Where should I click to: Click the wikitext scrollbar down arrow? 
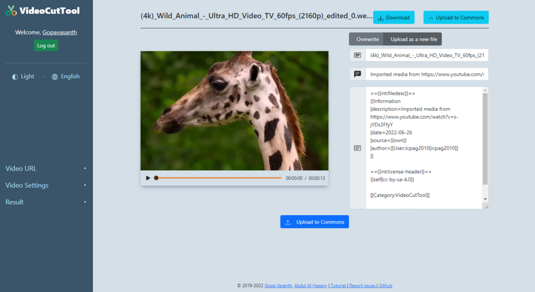click(x=485, y=199)
